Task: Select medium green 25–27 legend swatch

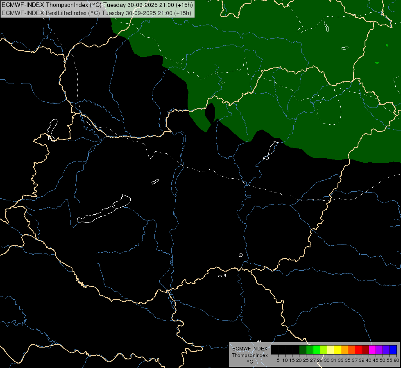Action: 310,350
